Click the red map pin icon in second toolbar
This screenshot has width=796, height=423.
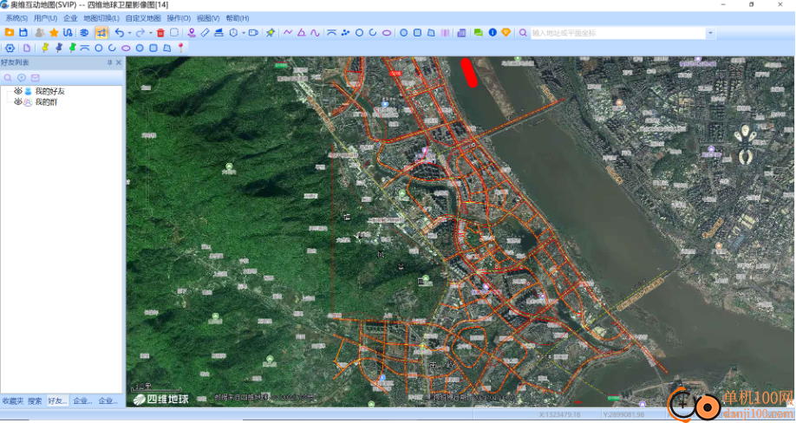pos(180,49)
